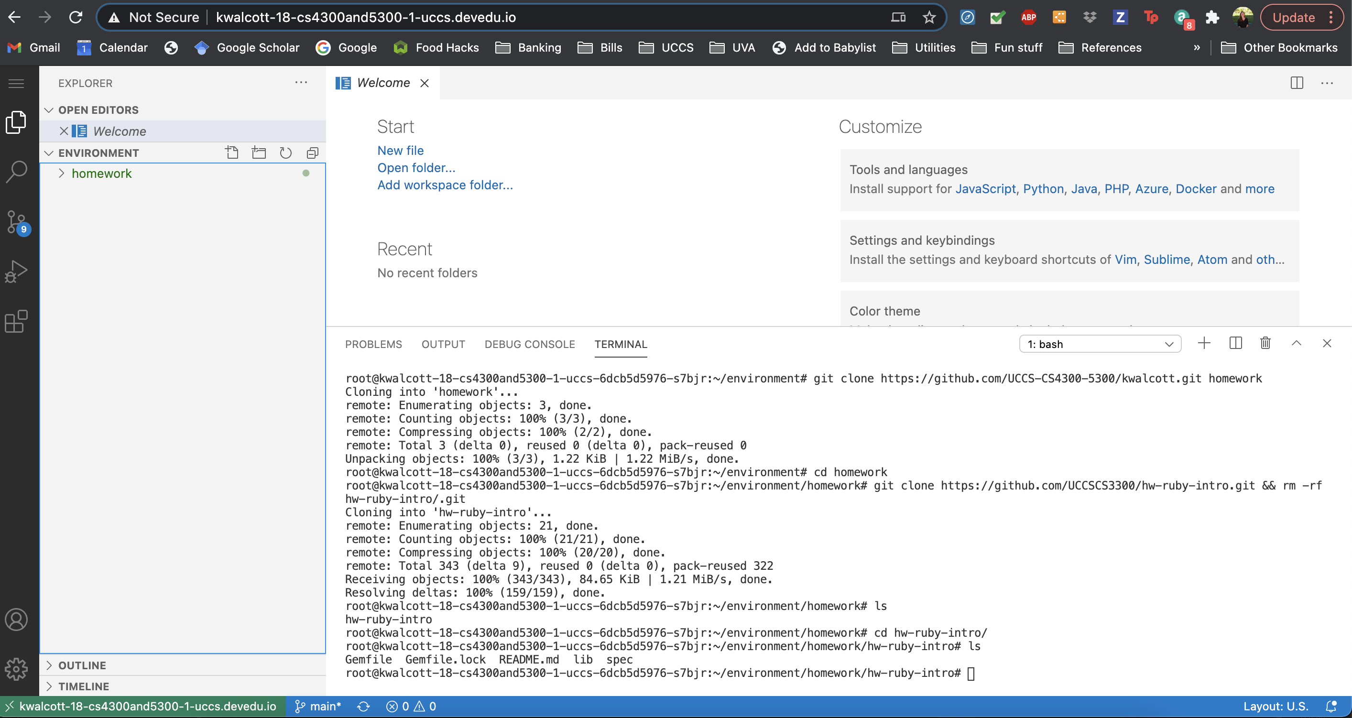Open the Extensions view icon
Screen dimensions: 1352x718
[x=16, y=321]
